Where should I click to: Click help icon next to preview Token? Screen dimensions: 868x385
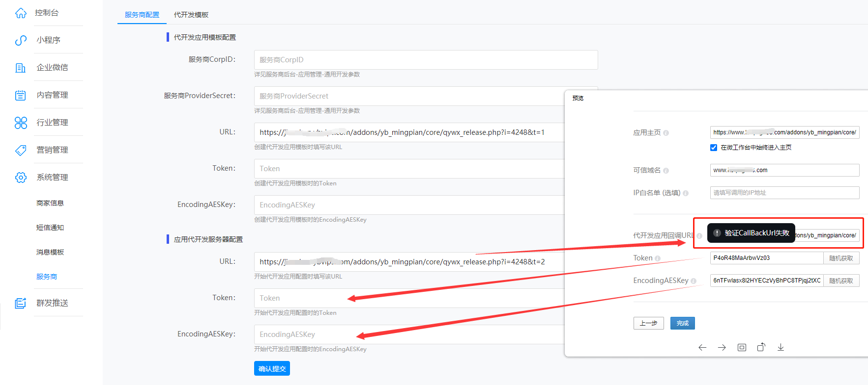(658, 258)
